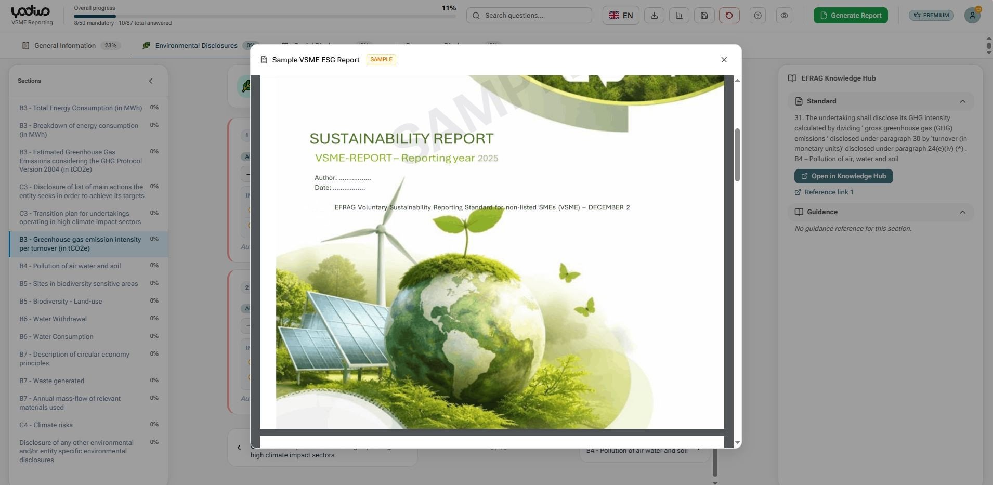Image resolution: width=993 pixels, height=485 pixels.
Task: Select B3 - Estimated Greenhouse Gas Emissions section
Action: click(x=88, y=161)
